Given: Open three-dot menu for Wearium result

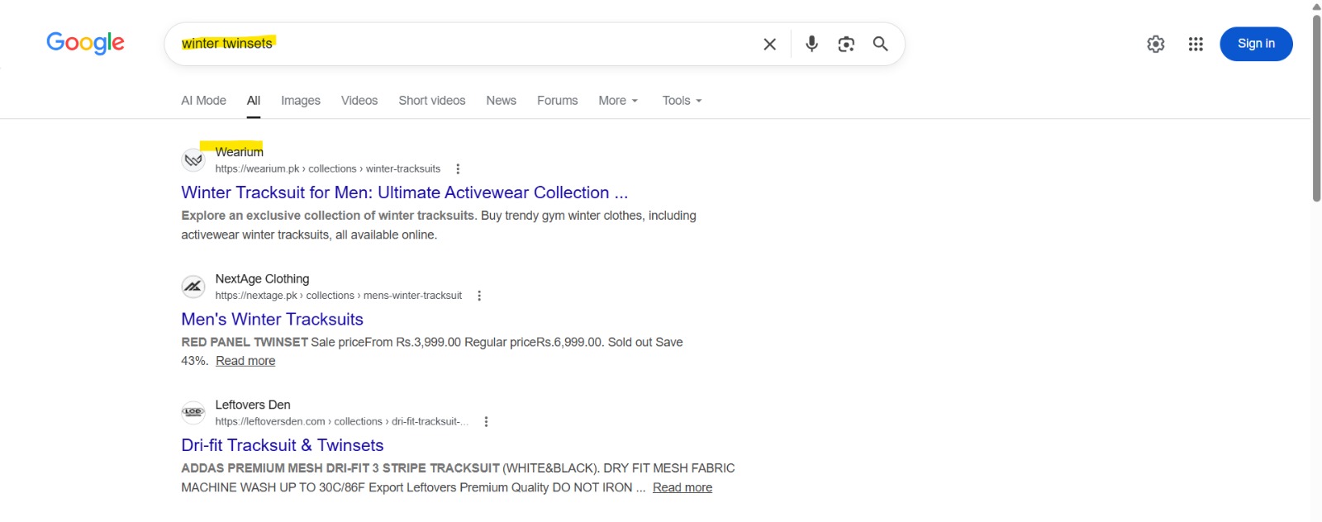Looking at the screenshot, I should click(x=458, y=168).
